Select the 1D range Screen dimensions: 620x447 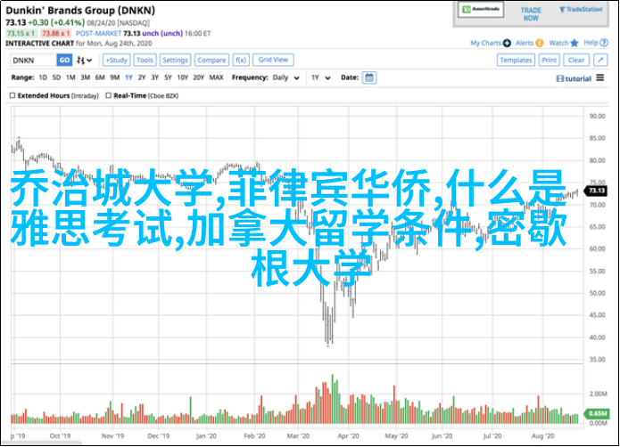tap(43, 77)
